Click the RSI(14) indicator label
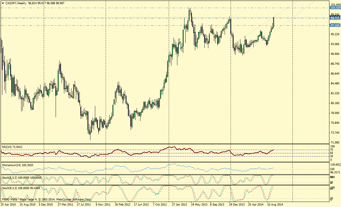 point(12,147)
